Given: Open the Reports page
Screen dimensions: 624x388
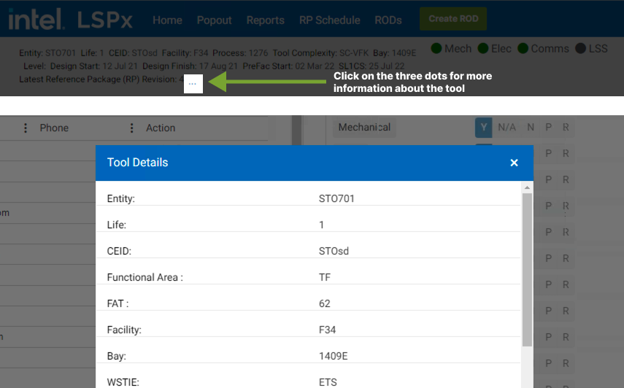Looking at the screenshot, I should coord(265,20).
